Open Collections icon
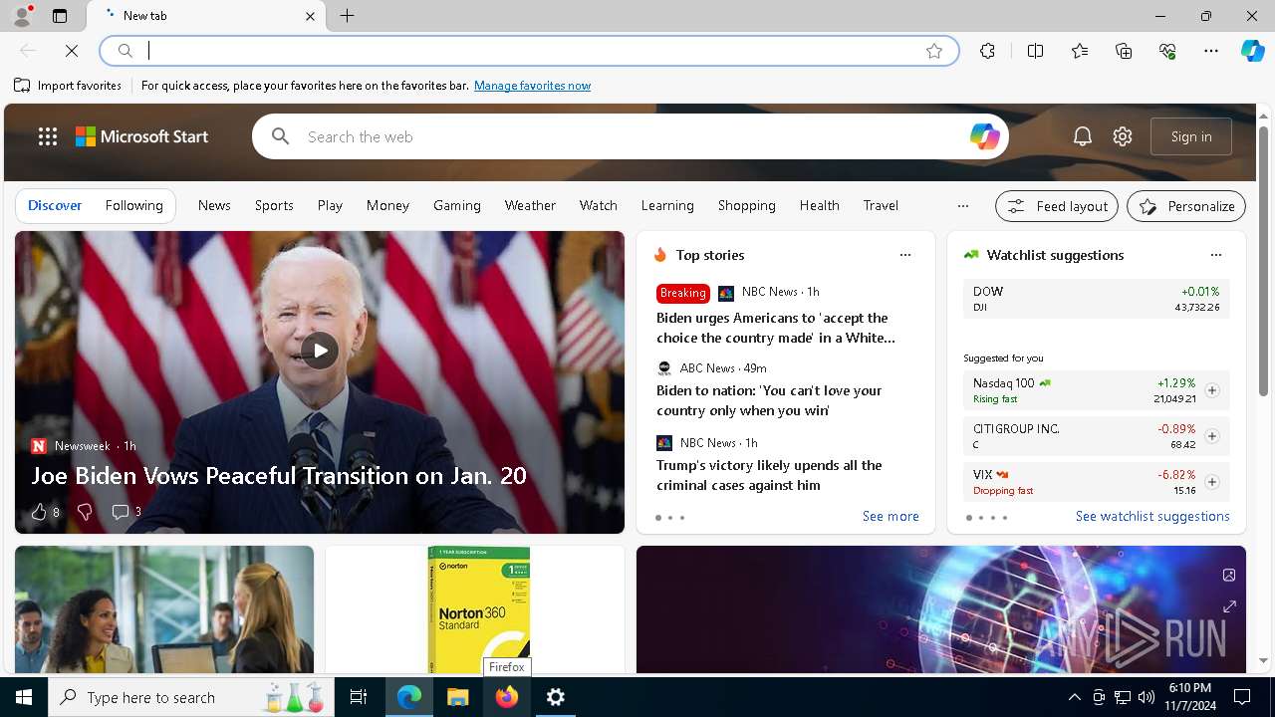This screenshot has width=1275, height=717. click(x=1124, y=51)
